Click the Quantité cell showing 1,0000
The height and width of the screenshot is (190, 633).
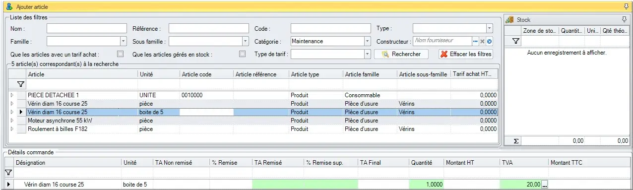pos(427,185)
